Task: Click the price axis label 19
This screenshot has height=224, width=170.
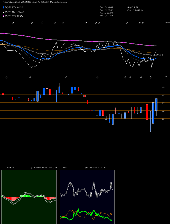Action: pos(163,87)
